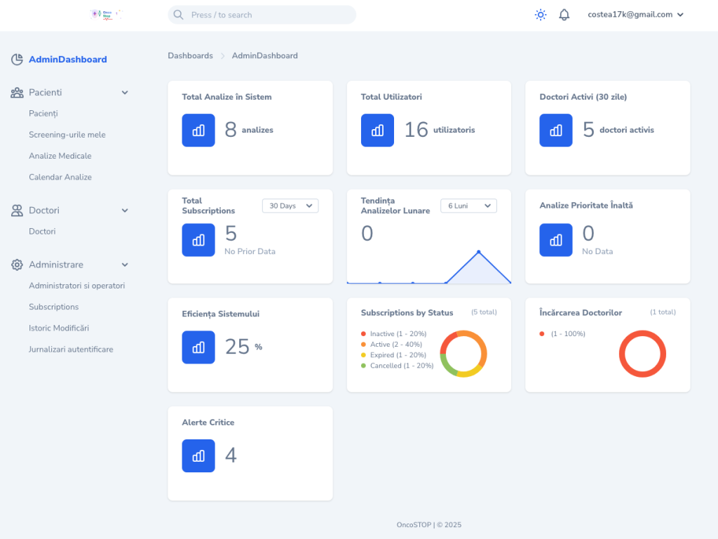The image size is (718, 539).
Task: Click the Inactive legend dot in Subscriptions by Status
Action: [363, 334]
